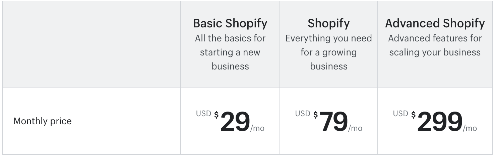The height and width of the screenshot is (155, 494).
Task: Click the dollar sign before 79
Action: [316, 115]
